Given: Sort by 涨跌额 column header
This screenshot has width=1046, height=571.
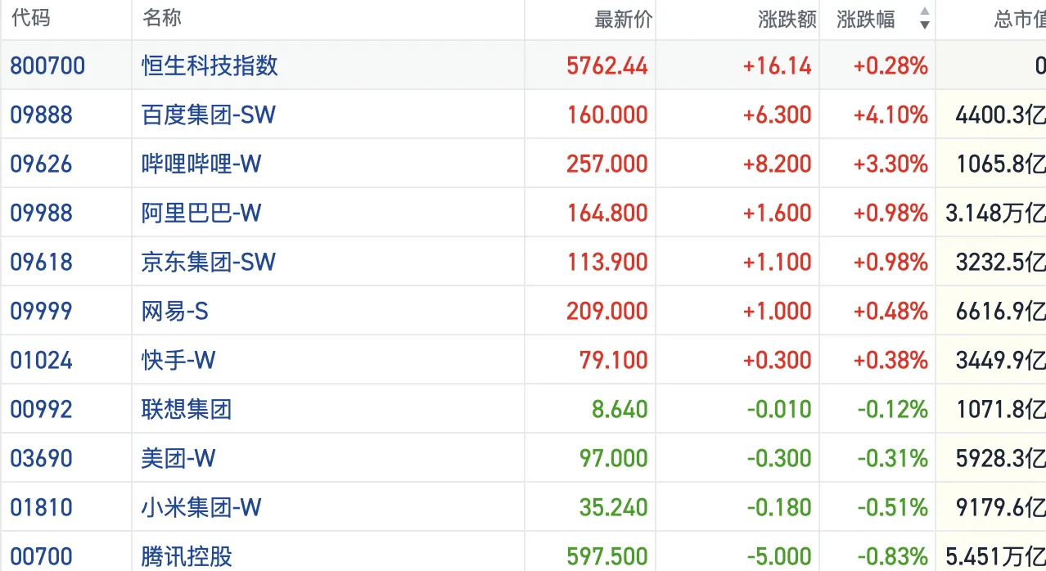Looking at the screenshot, I should coord(787,20).
